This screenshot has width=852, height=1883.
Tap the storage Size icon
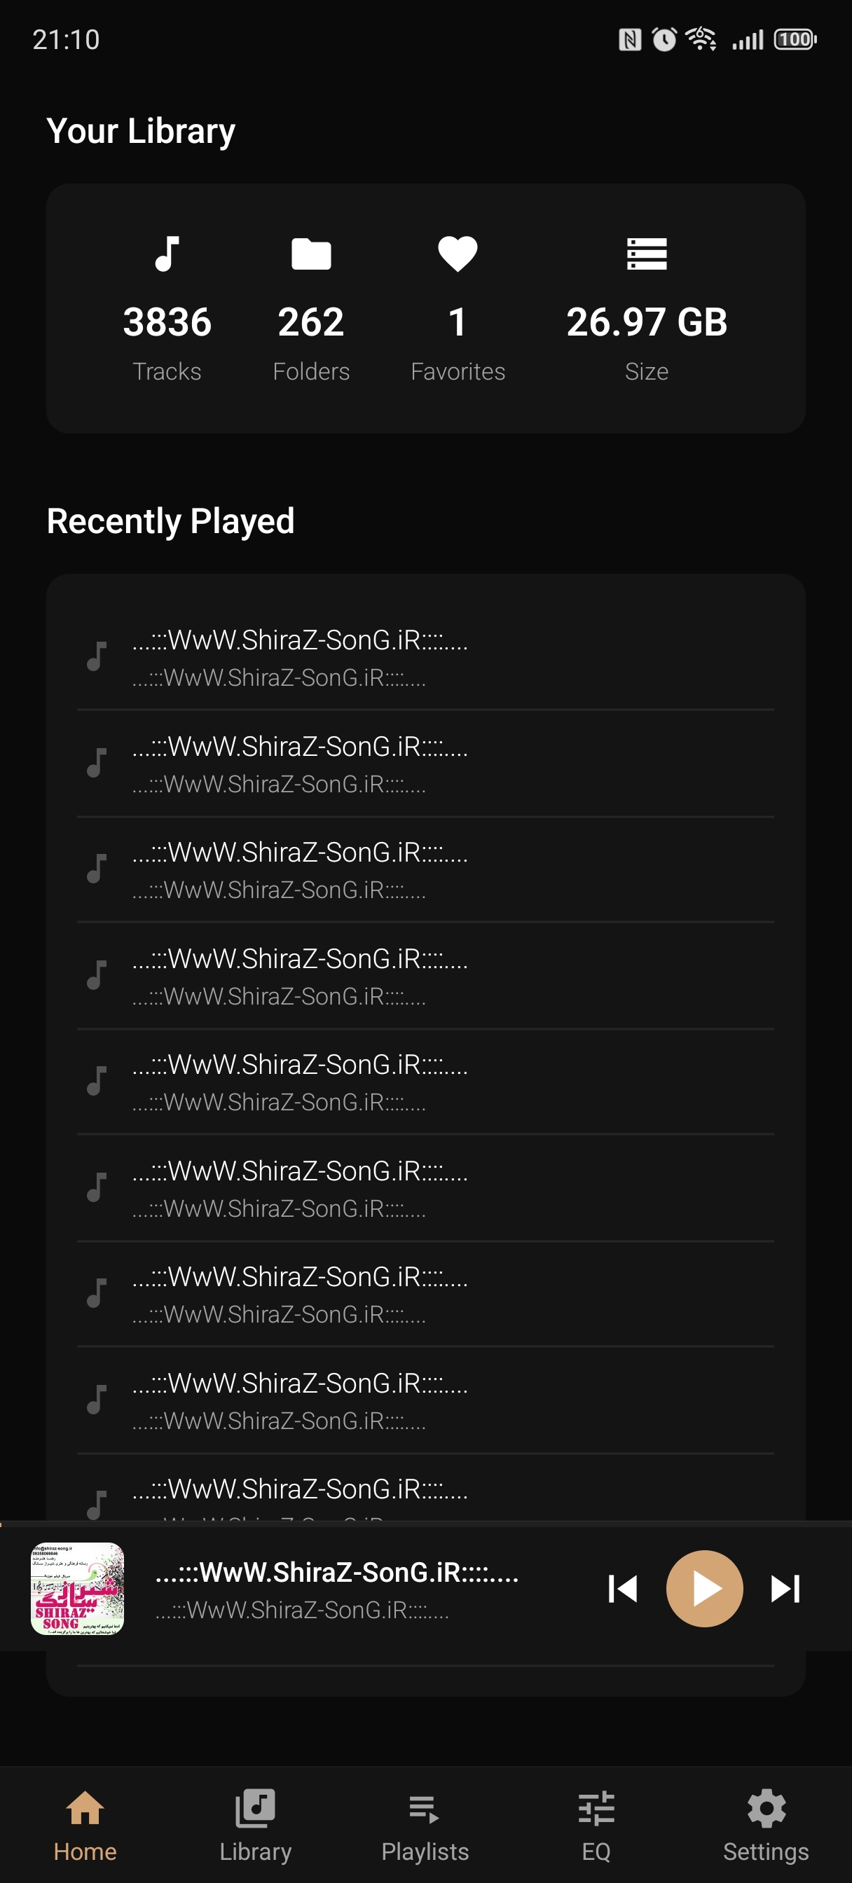647,254
